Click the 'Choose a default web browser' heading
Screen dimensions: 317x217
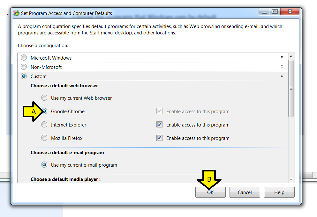(x=65, y=86)
